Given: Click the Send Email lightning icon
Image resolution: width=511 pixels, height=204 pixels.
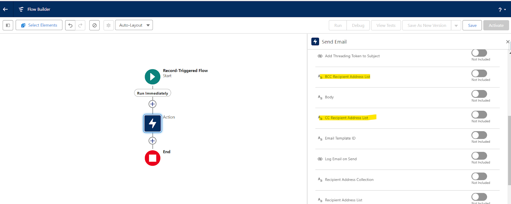Looking at the screenshot, I should pyautogui.click(x=315, y=42).
